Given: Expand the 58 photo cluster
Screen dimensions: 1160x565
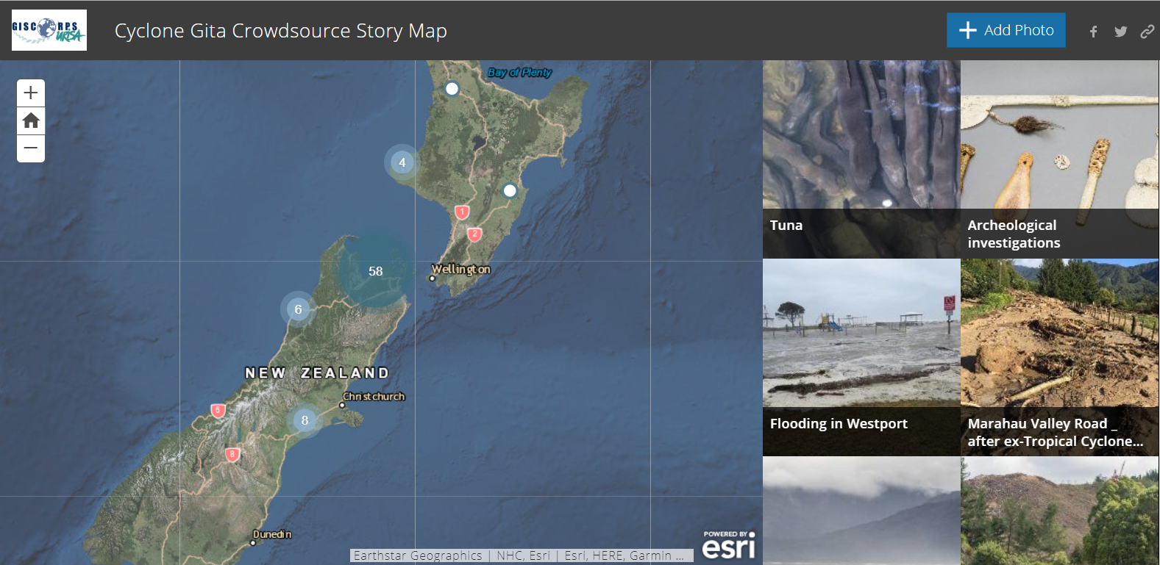Looking at the screenshot, I should click(x=376, y=271).
